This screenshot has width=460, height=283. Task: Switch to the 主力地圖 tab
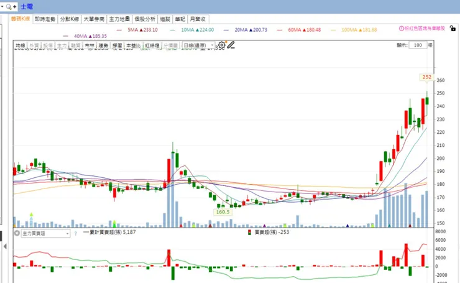[119, 19]
